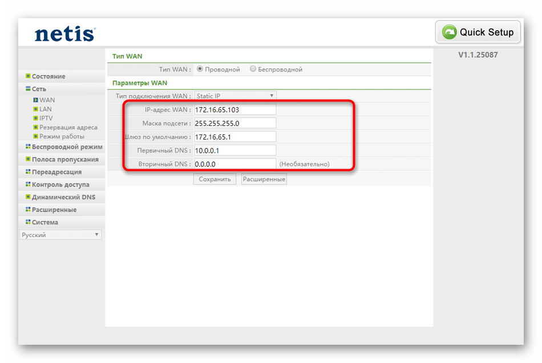Click the green square icon beside Состояние
This screenshot has height=363, width=542.
(28, 76)
